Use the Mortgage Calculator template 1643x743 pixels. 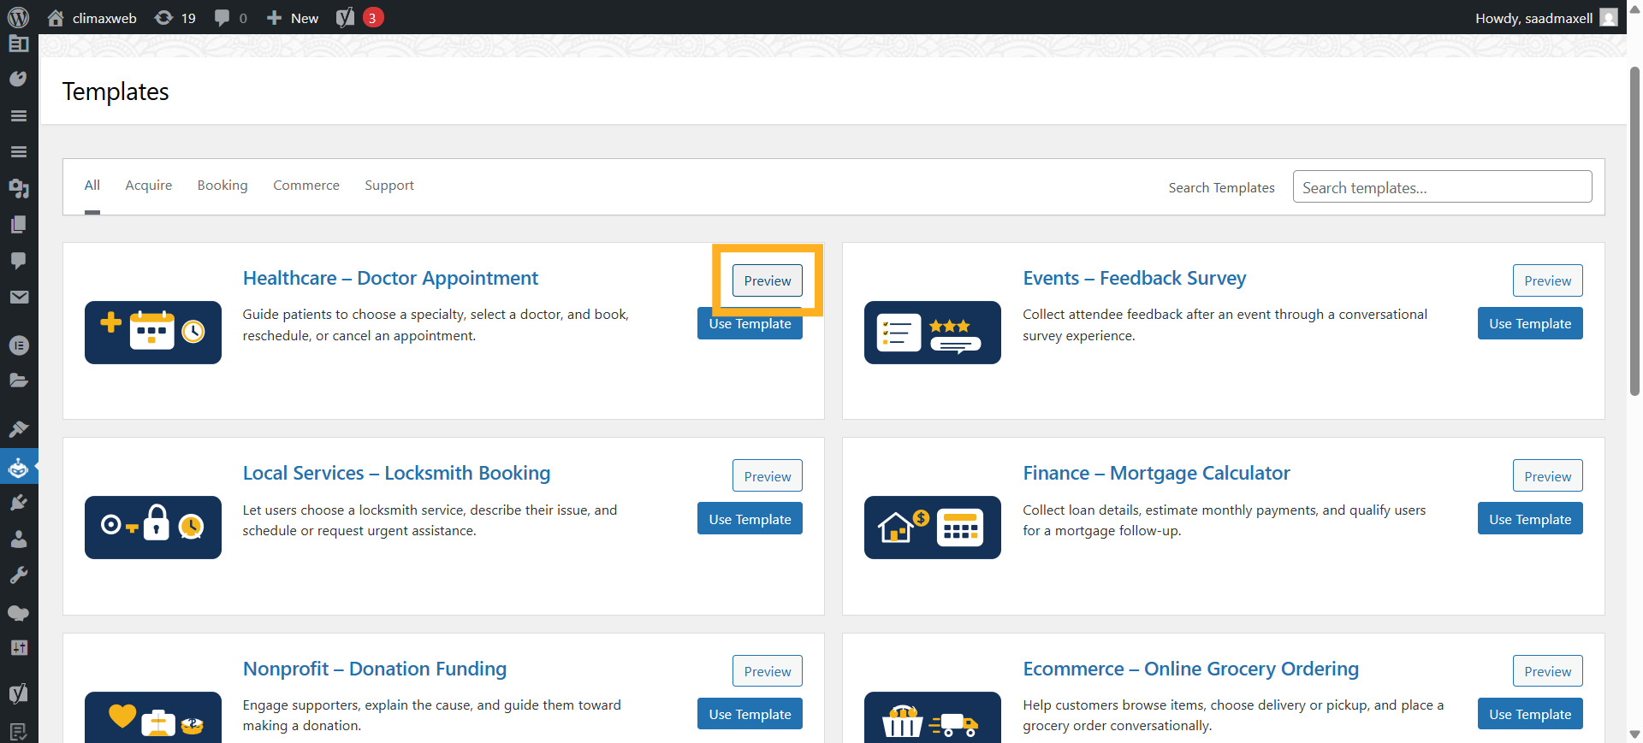tap(1530, 519)
